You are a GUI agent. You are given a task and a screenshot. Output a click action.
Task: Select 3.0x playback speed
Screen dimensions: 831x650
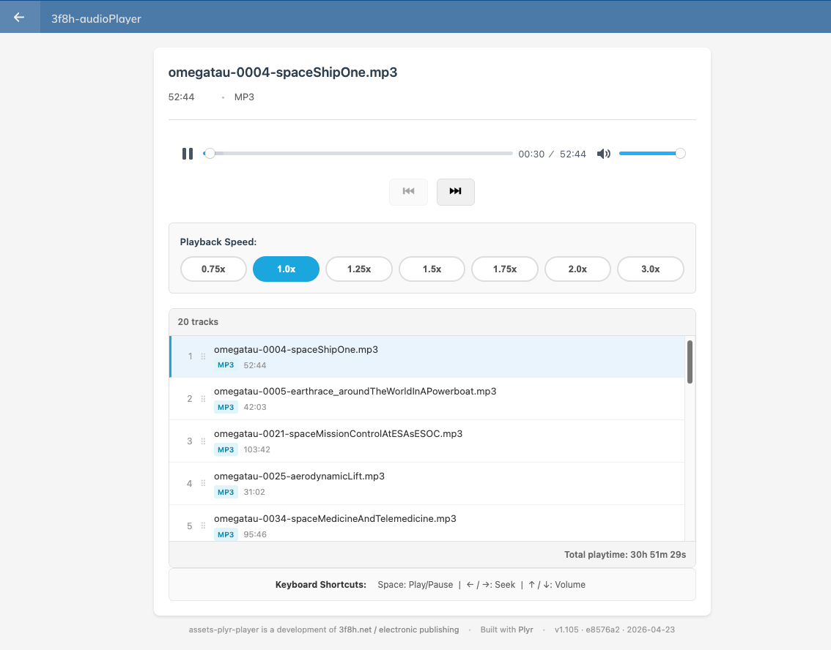click(x=650, y=269)
